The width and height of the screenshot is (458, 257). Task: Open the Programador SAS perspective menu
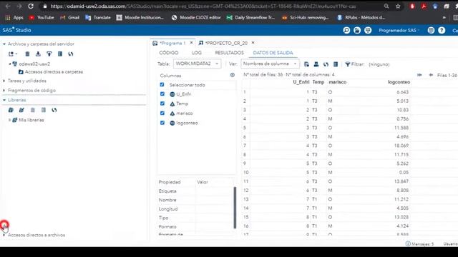click(399, 30)
